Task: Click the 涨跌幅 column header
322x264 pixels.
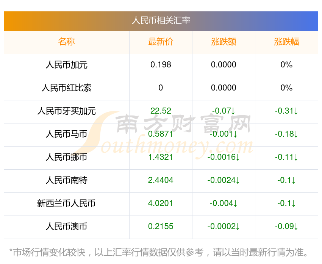Action: 286,42
